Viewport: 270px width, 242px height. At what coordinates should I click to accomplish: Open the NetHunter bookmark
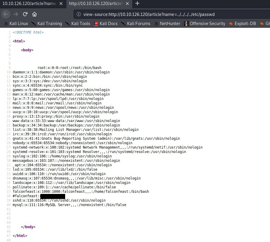tap(167, 24)
